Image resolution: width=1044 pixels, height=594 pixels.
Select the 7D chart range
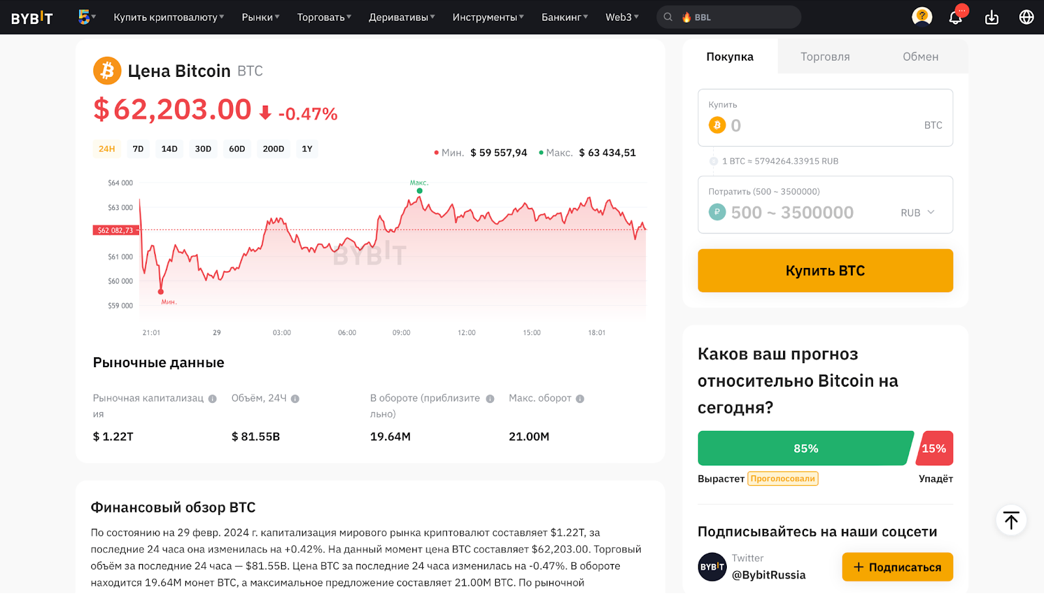pos(138,149)
